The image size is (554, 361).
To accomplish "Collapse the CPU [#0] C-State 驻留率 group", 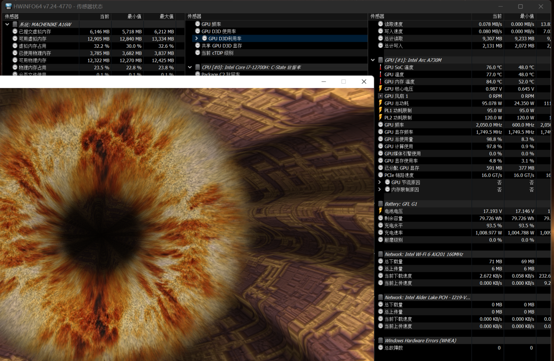I will (190, 67).
